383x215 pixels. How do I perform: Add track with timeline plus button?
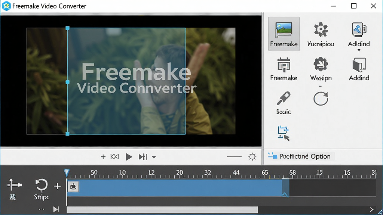pos(57,186)
